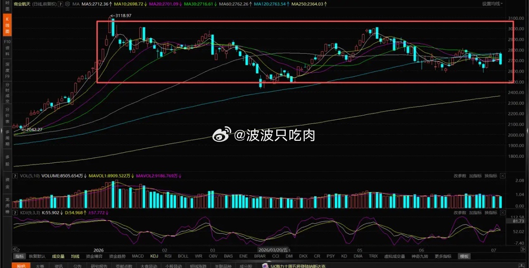Image resolution: width=529 pixels, height=268 pixels.
Task: Open 龙虎榜 sidebar view
Action: [6, 205]
